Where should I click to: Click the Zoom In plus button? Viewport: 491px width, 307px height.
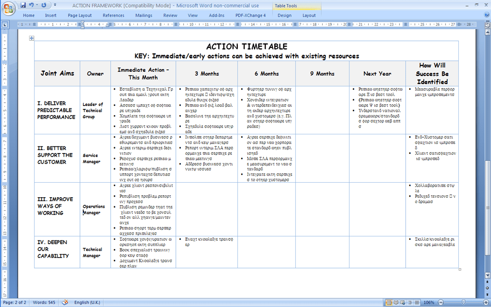coord(486,303)
